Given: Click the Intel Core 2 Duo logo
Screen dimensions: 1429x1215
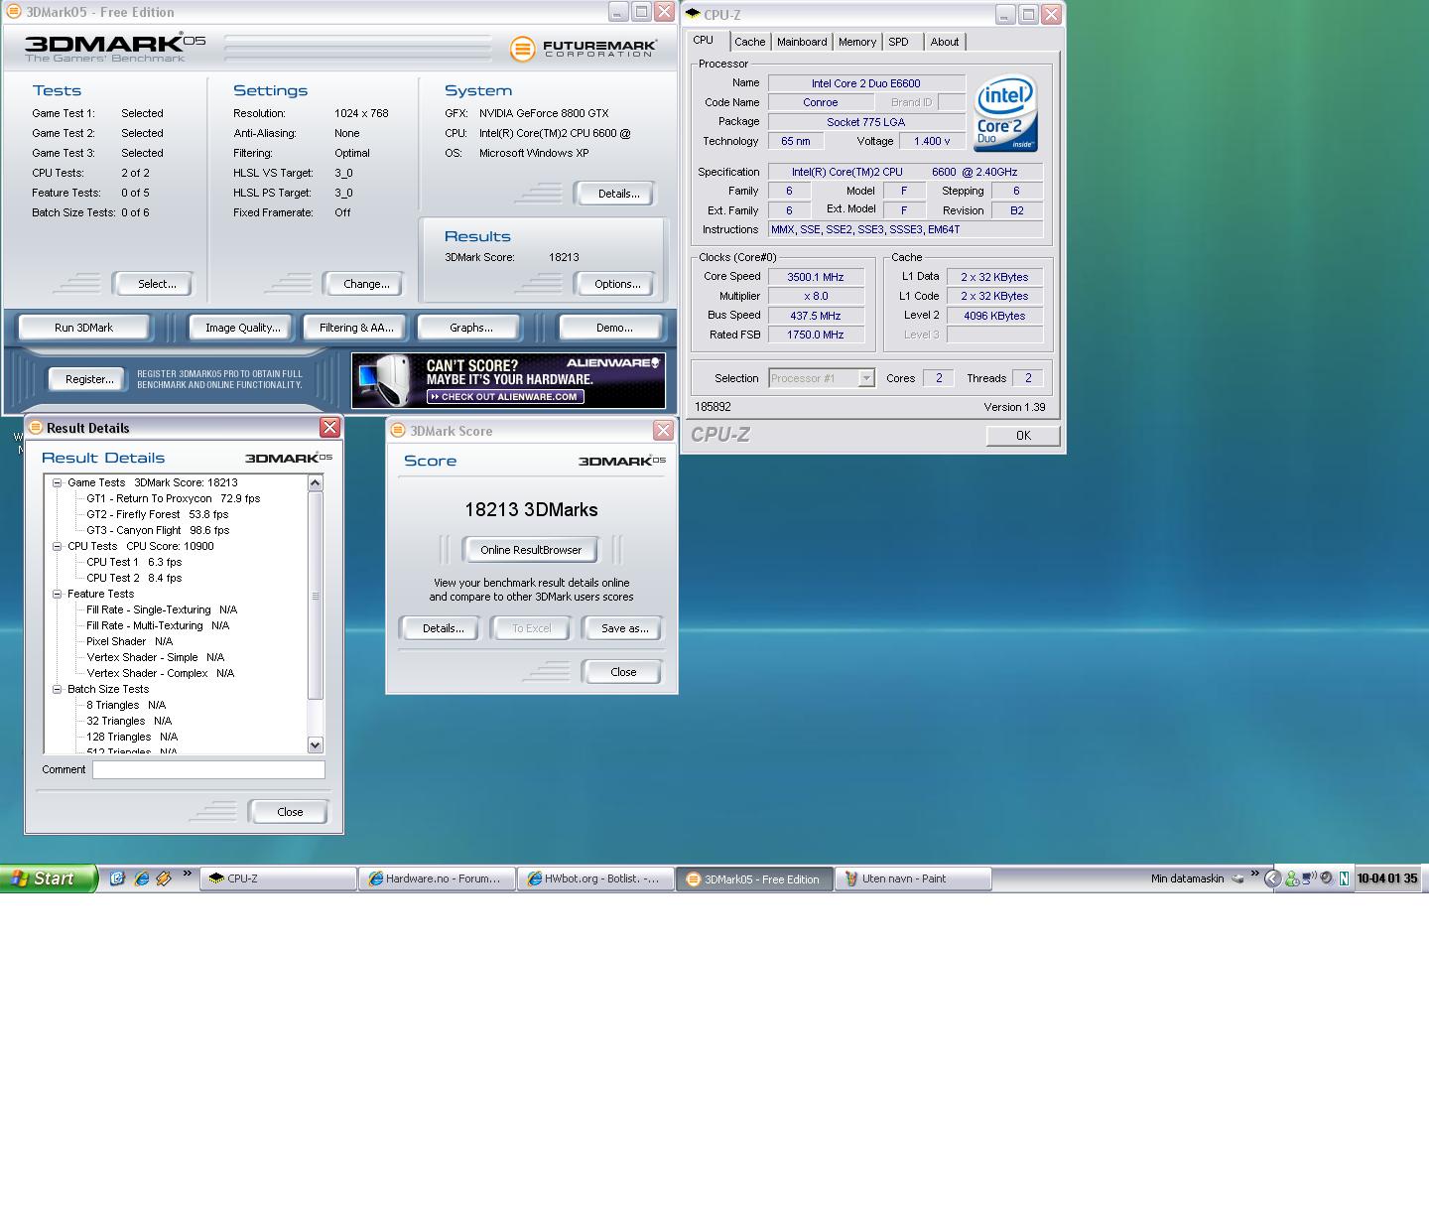Looking at the screenshot, I should click(1005, 112).
